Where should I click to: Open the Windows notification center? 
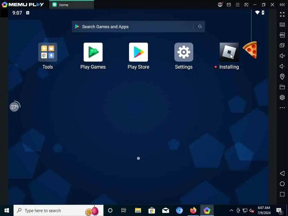279,211
